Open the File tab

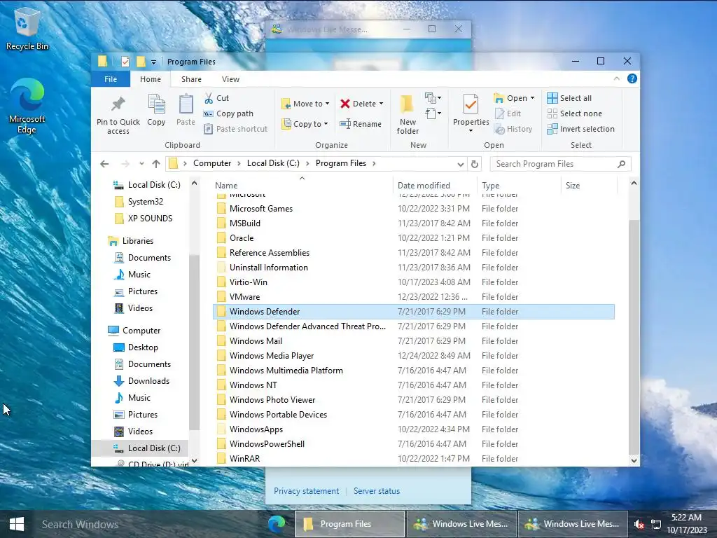point(111,79)
